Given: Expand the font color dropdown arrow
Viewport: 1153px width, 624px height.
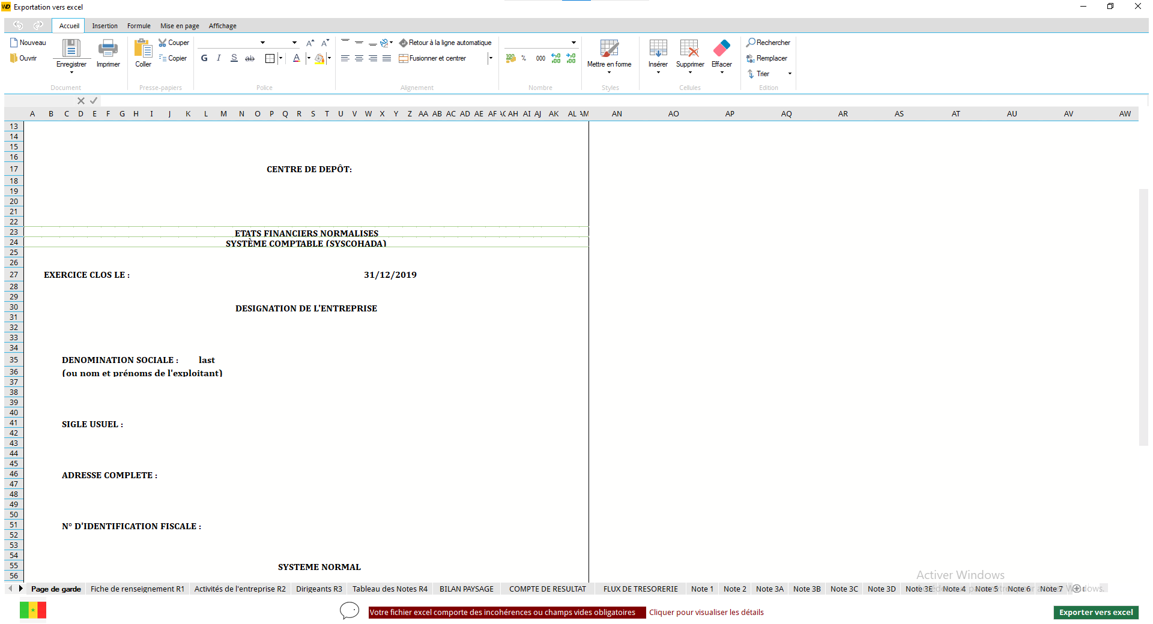Looking at the screenshot, I should (x=309, y=58).
